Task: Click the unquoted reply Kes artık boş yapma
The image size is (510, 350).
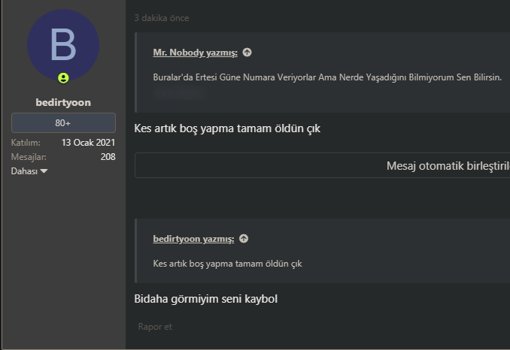Action: point(226,128)
